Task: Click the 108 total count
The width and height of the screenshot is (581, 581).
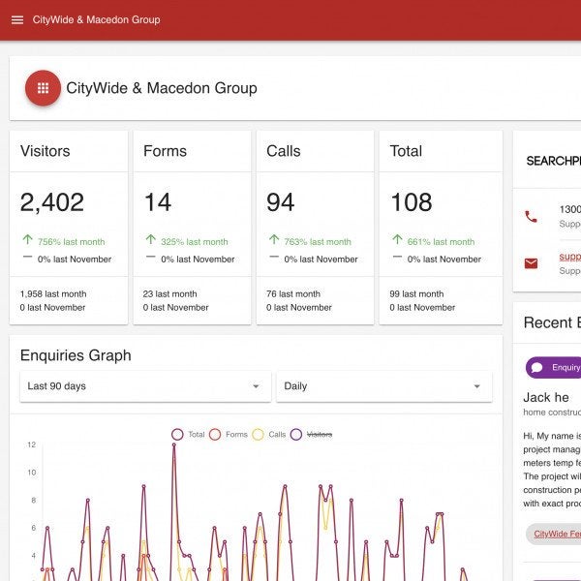Action: (x=412, y=202)
